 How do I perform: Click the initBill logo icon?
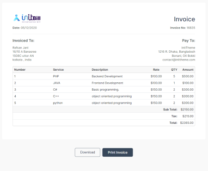pyautogui.click(x=27, y=18)
